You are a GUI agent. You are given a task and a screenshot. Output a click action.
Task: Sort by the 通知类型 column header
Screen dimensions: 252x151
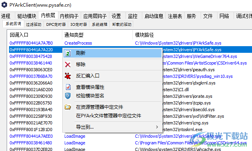[97, 35]
